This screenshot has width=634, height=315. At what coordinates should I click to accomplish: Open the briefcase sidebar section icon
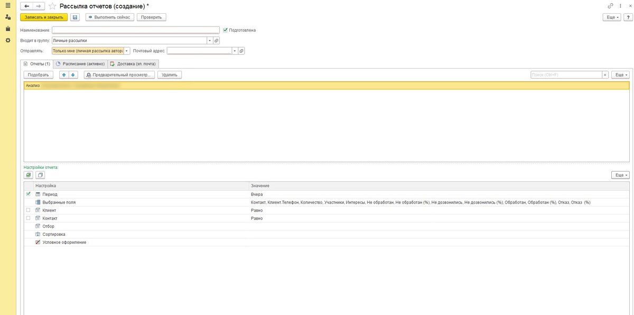[x=7, y=28]
